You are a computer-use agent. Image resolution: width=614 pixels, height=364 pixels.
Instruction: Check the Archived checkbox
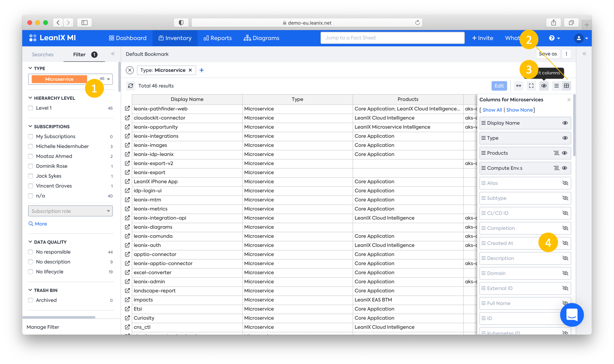31,300
